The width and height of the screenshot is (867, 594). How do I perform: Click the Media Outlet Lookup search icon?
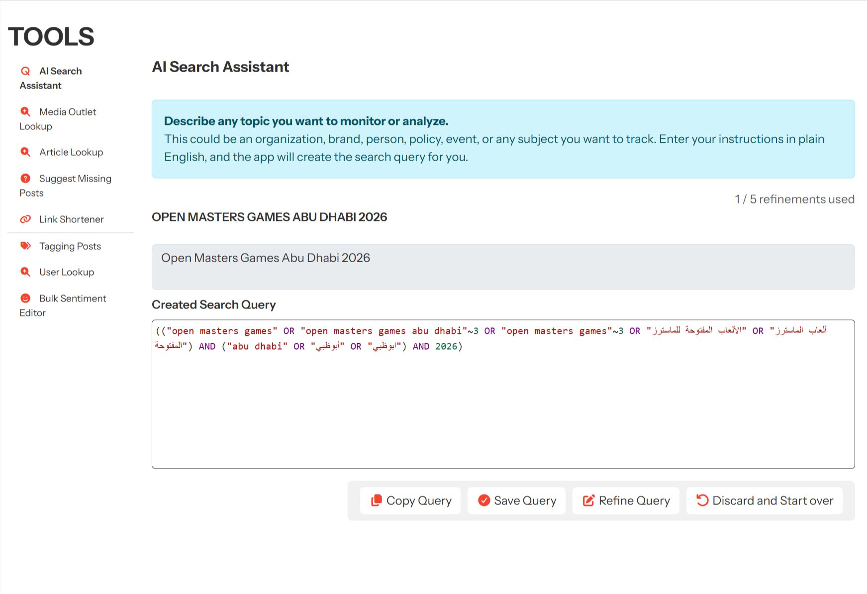(25, 112)
